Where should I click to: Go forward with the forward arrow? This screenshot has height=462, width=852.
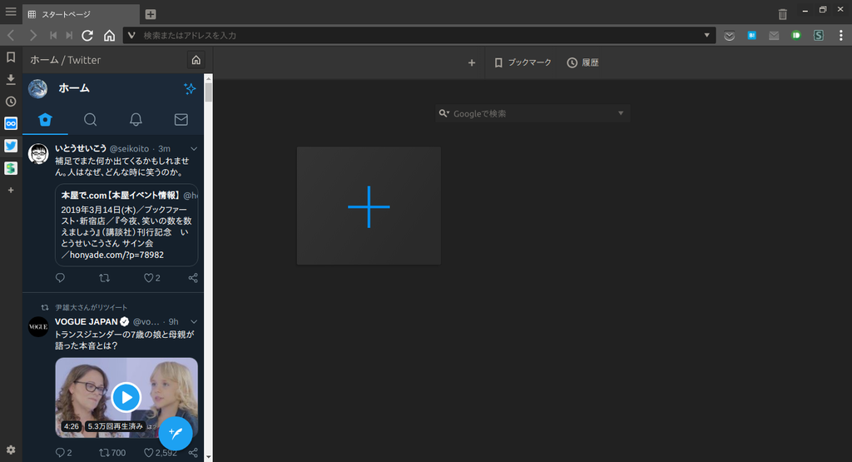click(x=33, y=35)
